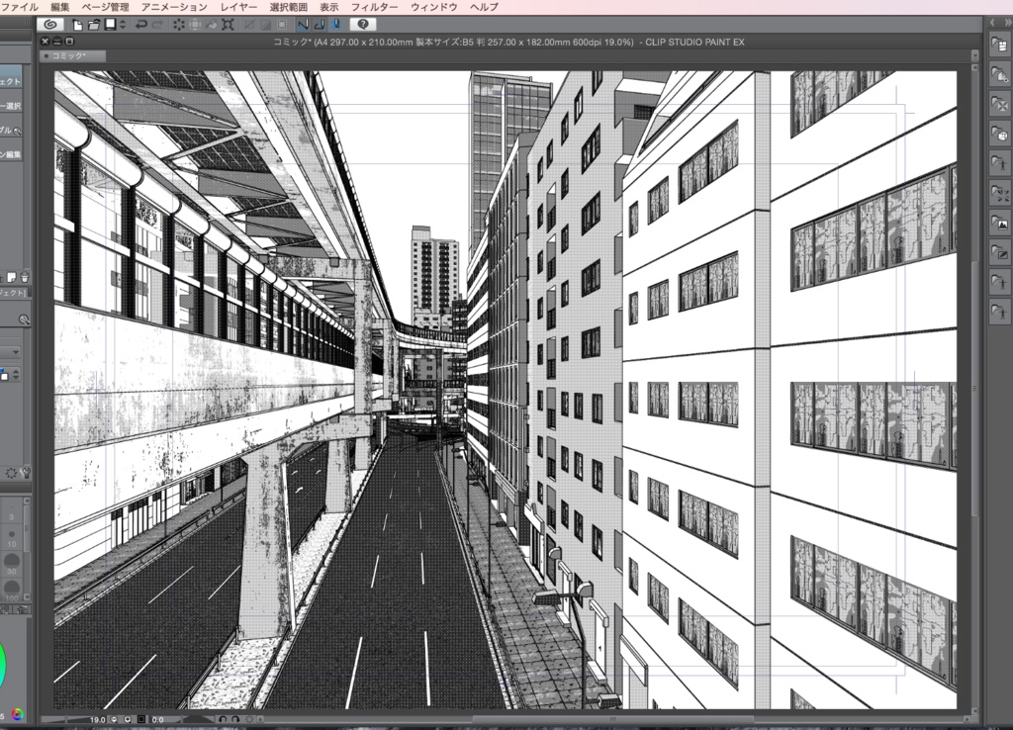1013x730 pixels.
Task: Toggle Snap to Ruler in the toolbar
Action: [304, 24]
